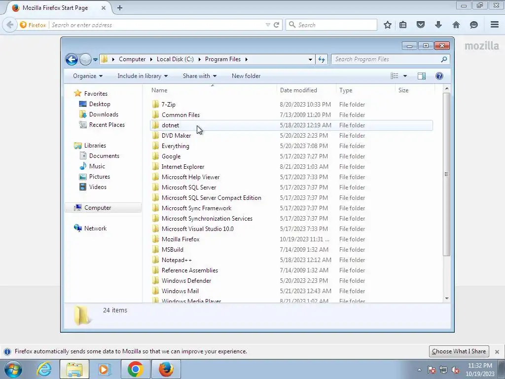Screen dimensions: 505x379
Task: Open the Windows Start button
Action: coord(13,369)
